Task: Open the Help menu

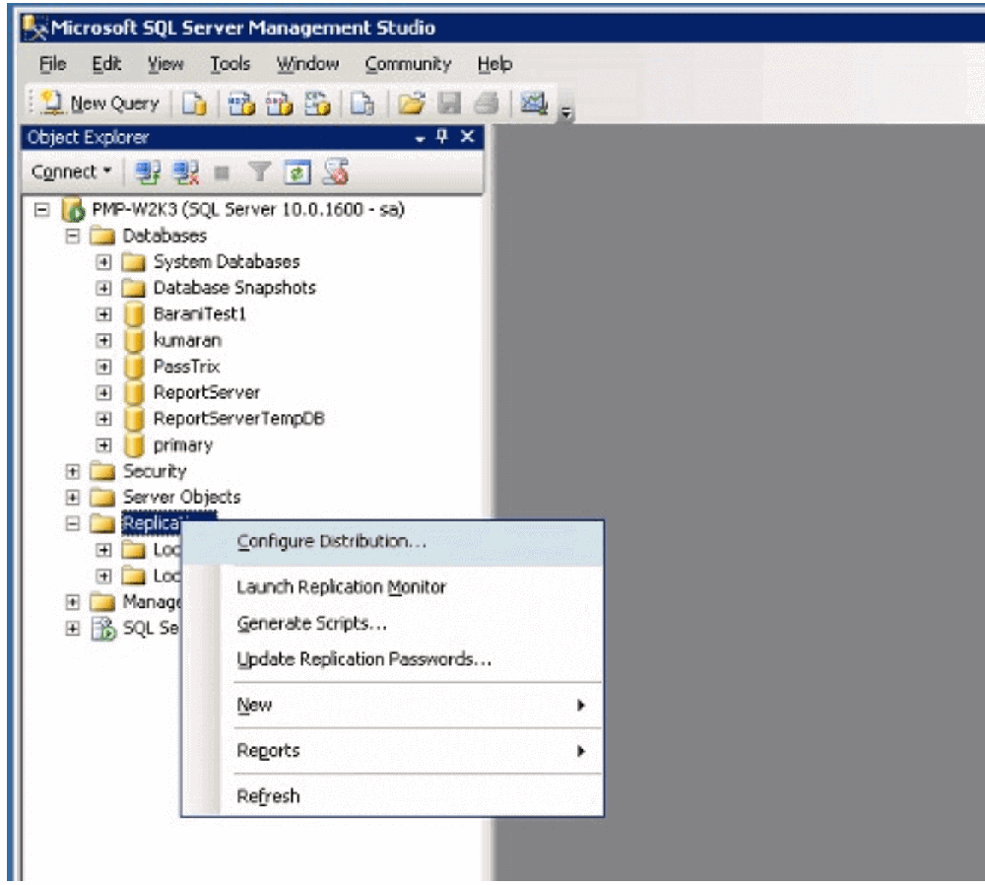Action: click(x=494, y=64)
